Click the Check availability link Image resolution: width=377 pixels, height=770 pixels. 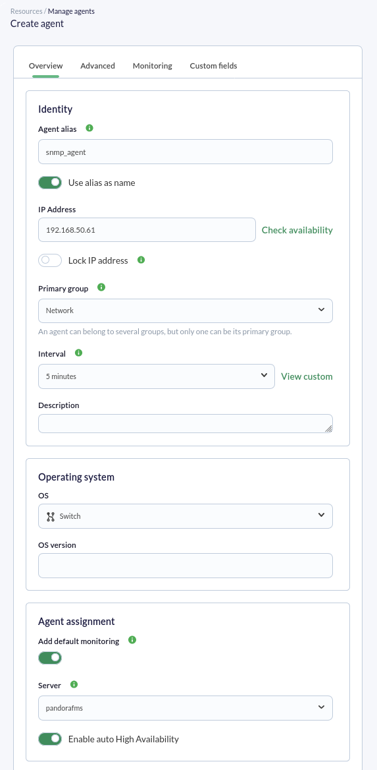(x=297, y=230)
